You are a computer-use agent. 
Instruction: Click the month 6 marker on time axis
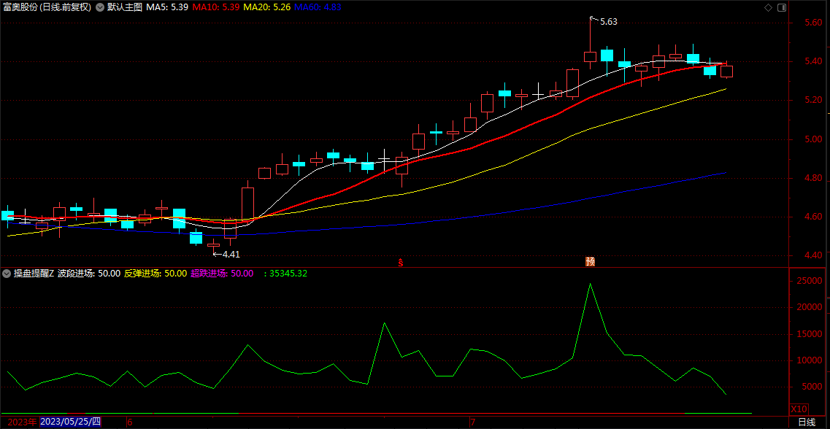(x=130, y=422)
